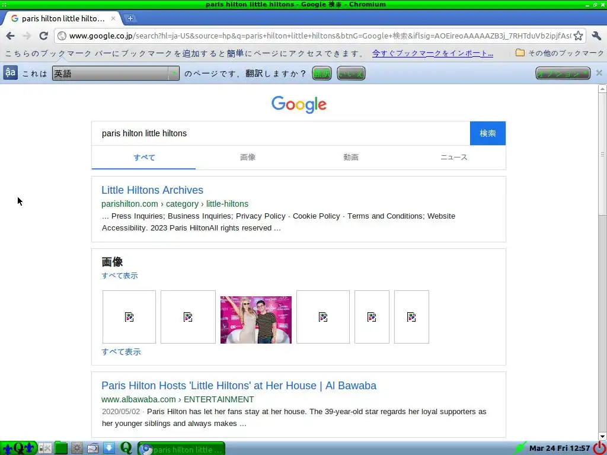Click the red power button in tray
Viewport: 607px width, 455px height.
600,448
